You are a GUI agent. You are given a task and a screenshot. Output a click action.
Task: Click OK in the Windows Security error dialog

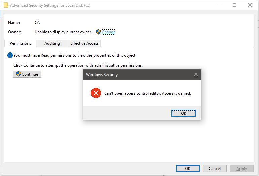tap(183, 113)
